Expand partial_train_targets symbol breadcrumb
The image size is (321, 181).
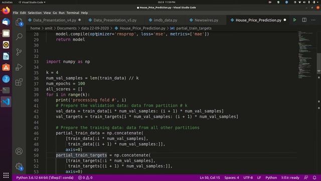[194, 28]
